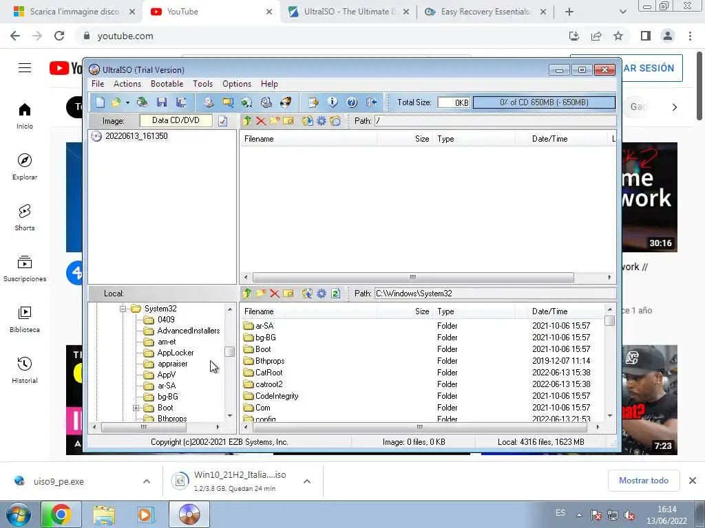Screen dimensions: 705x528
Task: Click the Burn CD/DVD Image flame icon
Action: pos(286,102)
